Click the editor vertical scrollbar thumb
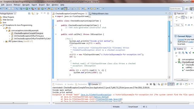The width and height of the screenshot is (194, 109). point(169,36)
